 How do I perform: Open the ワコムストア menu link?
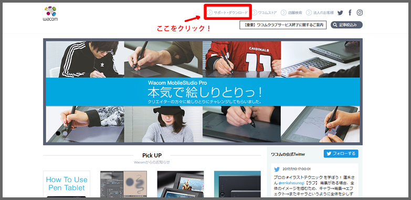[x=267, y=13]
